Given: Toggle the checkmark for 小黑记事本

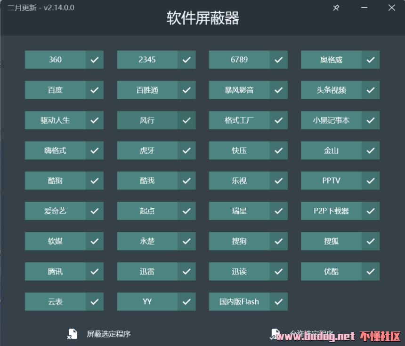Looking at the screenshot, I should 371,120.
